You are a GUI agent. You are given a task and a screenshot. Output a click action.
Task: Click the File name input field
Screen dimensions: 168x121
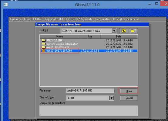[x=90, y=91]
